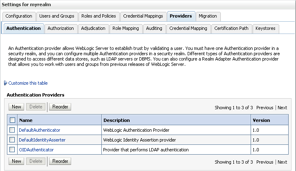This screenshot has width=296, height=171.
Task: Open the DefaultIdentityAsserter provider link
Action: pyautogui.click(x=42, y=140)
